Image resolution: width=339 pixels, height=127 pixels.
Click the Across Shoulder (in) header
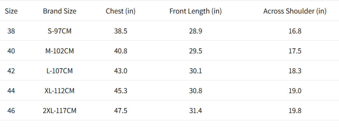pos(295,11)
